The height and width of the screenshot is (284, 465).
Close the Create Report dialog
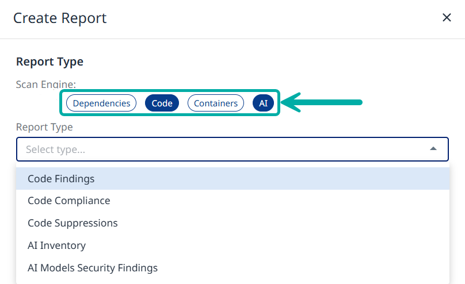click(x=447, y=18)
